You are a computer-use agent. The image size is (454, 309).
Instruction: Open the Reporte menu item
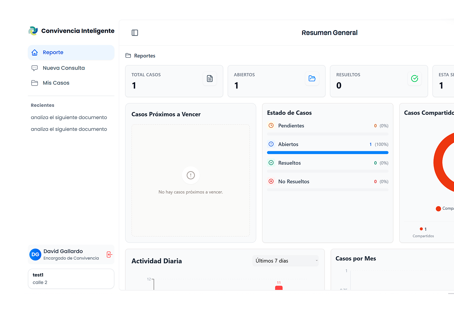point(71,52)
